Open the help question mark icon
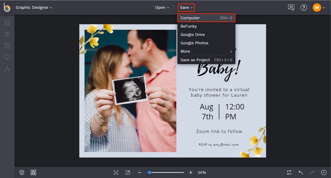 pyautogui.click(x=304, y=8)
